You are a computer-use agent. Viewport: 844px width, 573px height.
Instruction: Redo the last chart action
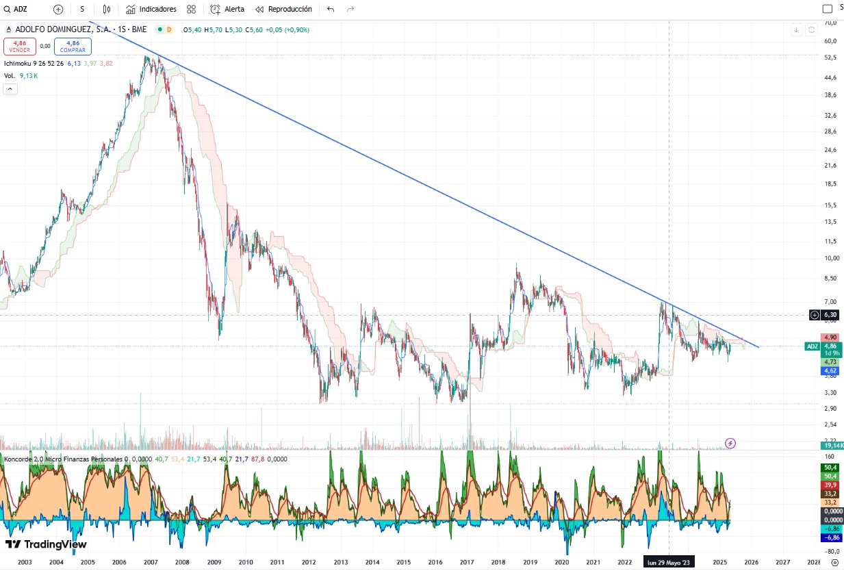pyautogui.click(x=350, y=9)
